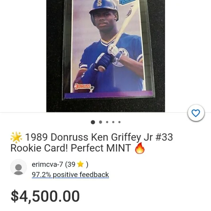
Task: Click the purple bottom border of card
Action: [109, 94]
